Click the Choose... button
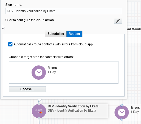Screen dimensions: 141x124 27,89
